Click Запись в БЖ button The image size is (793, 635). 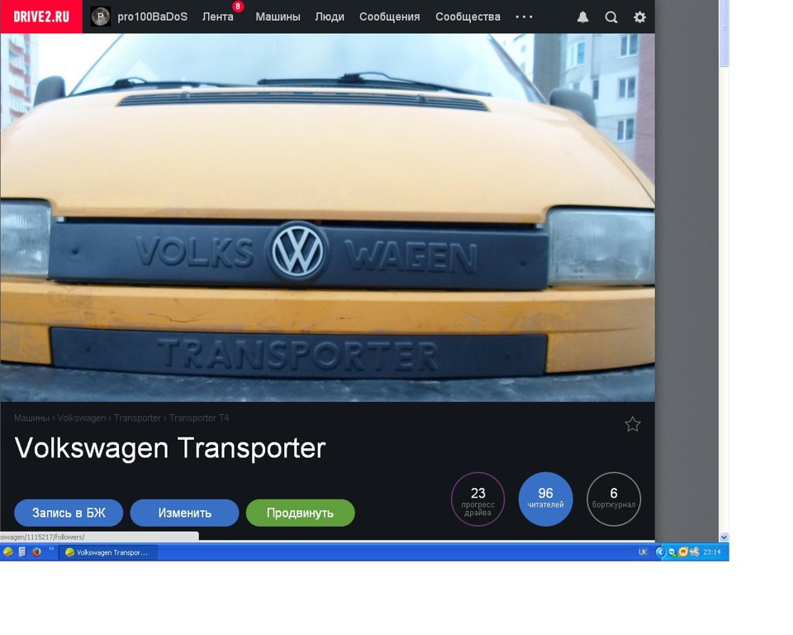tap(69, 513)
